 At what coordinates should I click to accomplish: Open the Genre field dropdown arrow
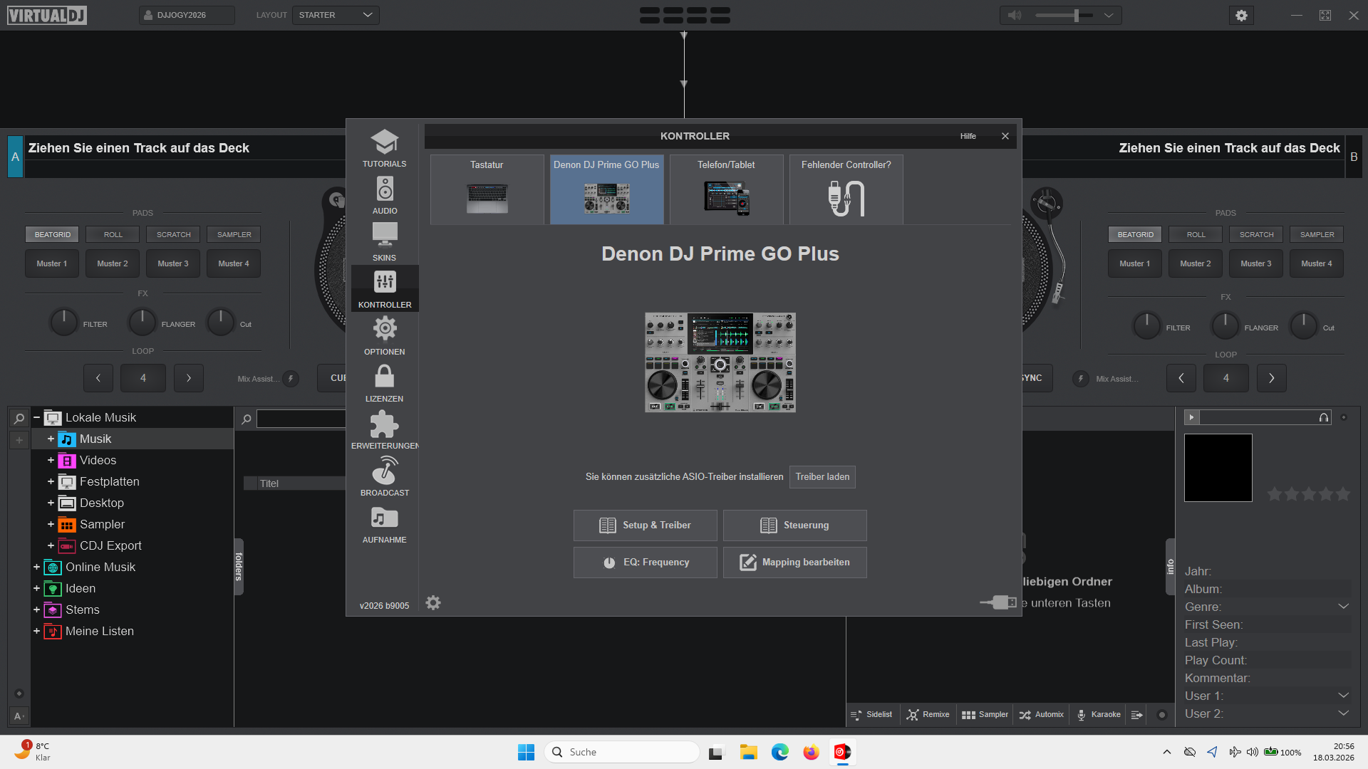pos(1343,607)
